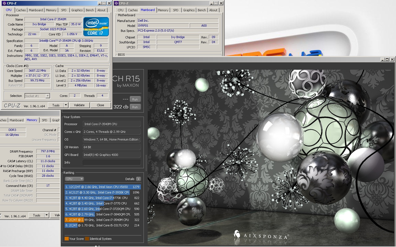This screenshot has width=396, height=247.
Task: Click the CPU-Z title bar icon of the CPU window
Action: 4,3
